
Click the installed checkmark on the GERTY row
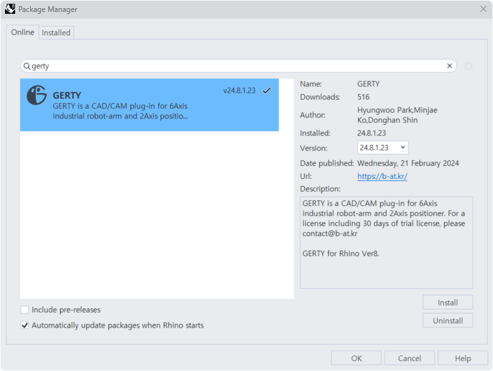pos(267,90)
